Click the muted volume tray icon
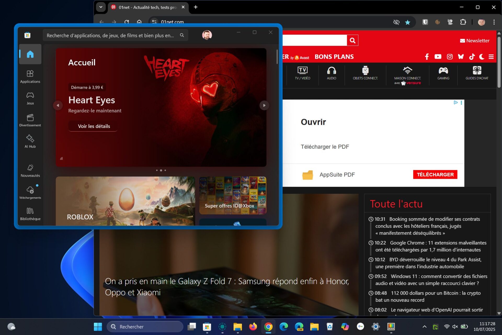This screenshot has width=502, height=335. click(455, 327)
